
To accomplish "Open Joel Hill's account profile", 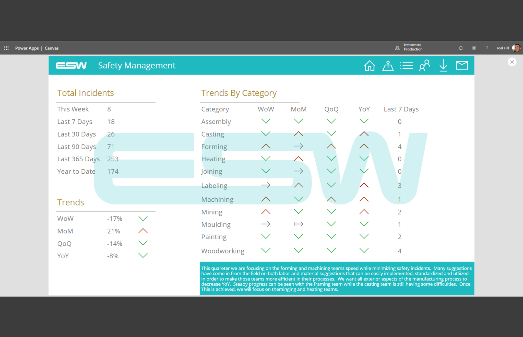I will (x=508, y=48).
